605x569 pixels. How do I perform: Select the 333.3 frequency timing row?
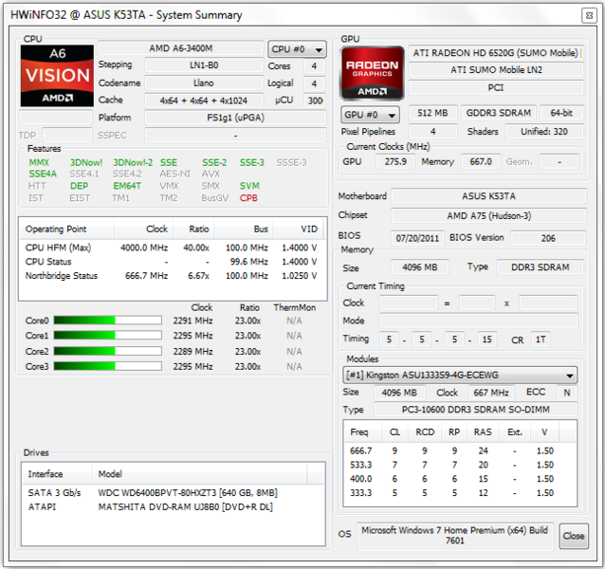(x=460, y=492)
